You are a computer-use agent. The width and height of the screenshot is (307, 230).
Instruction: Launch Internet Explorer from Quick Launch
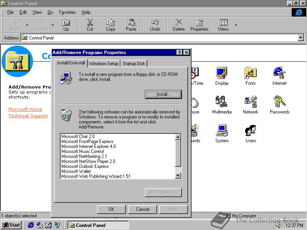coord(31,225)
